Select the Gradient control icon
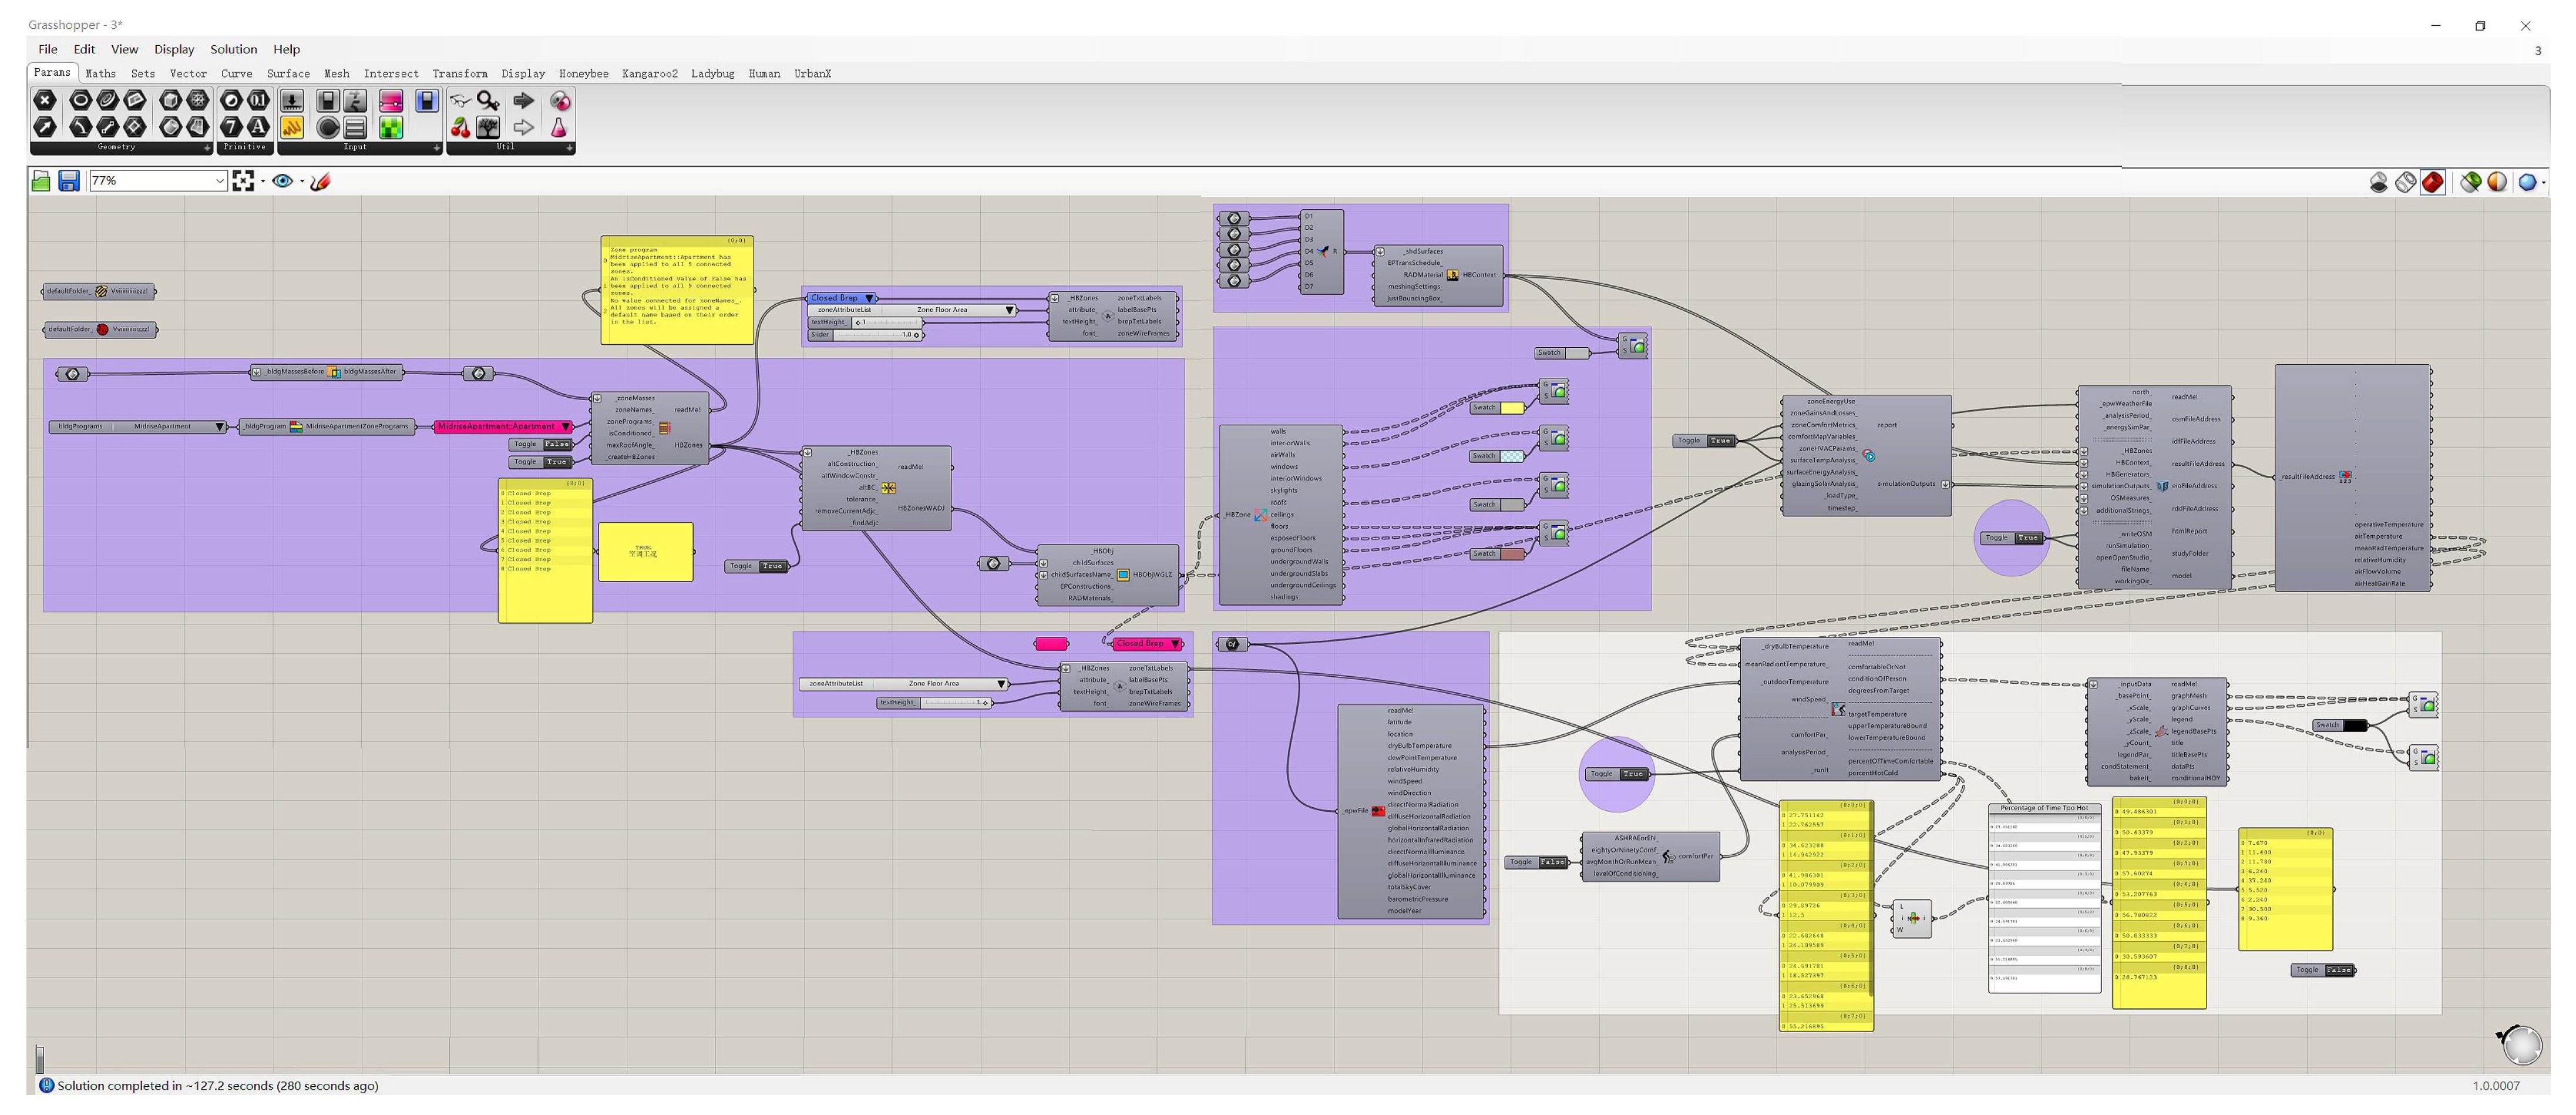The height and width of the screenshot is (1115, 2576). pyautogui.click(x=391, y=101)
